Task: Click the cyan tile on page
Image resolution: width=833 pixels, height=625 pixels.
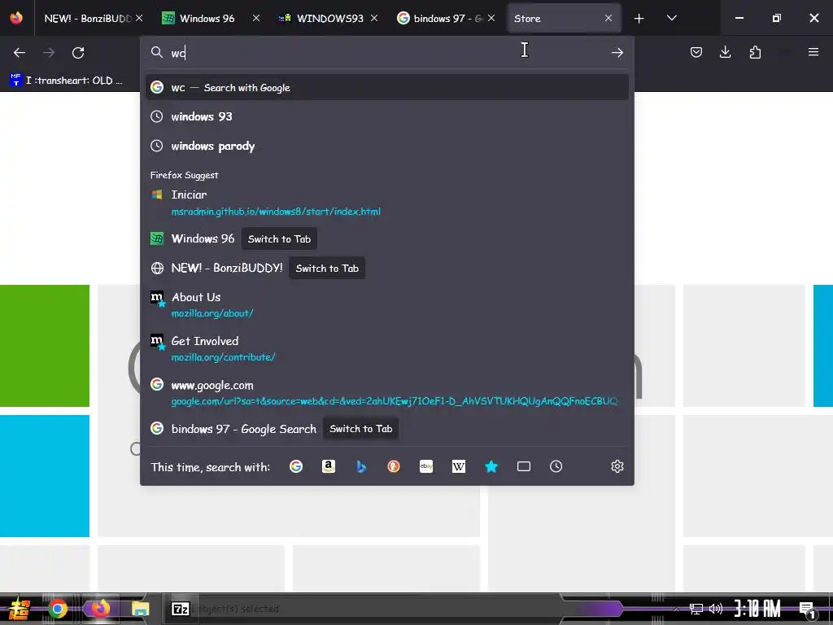Action: click(x=45, y=476)
